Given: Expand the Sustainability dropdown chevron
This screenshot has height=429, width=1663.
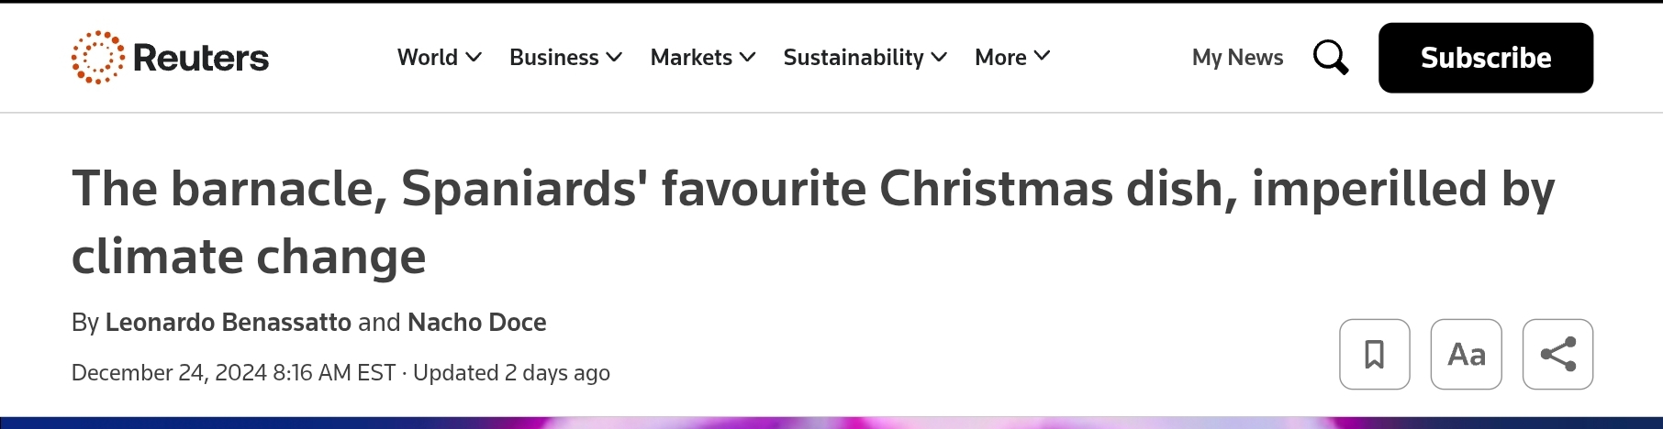Looking at the screenshot, I should click(x=939, y=57).
